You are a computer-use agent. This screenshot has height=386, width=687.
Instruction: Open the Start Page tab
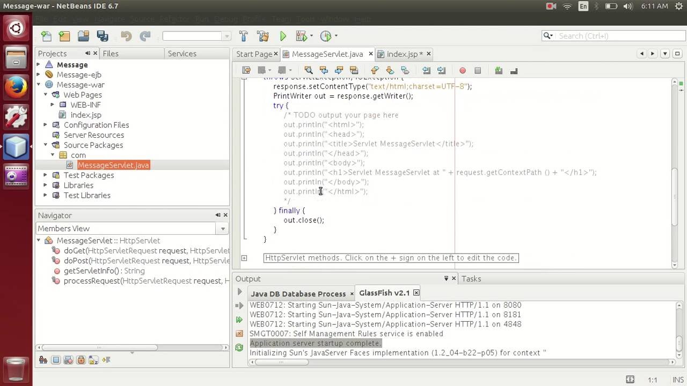click(254, 54)
